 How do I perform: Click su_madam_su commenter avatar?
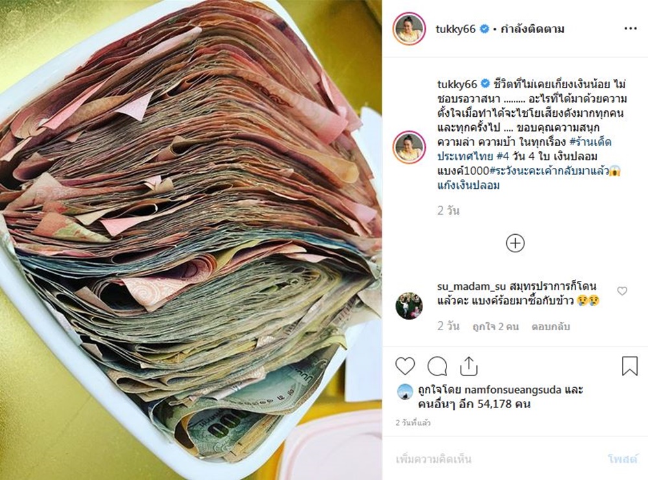[409, 306]
